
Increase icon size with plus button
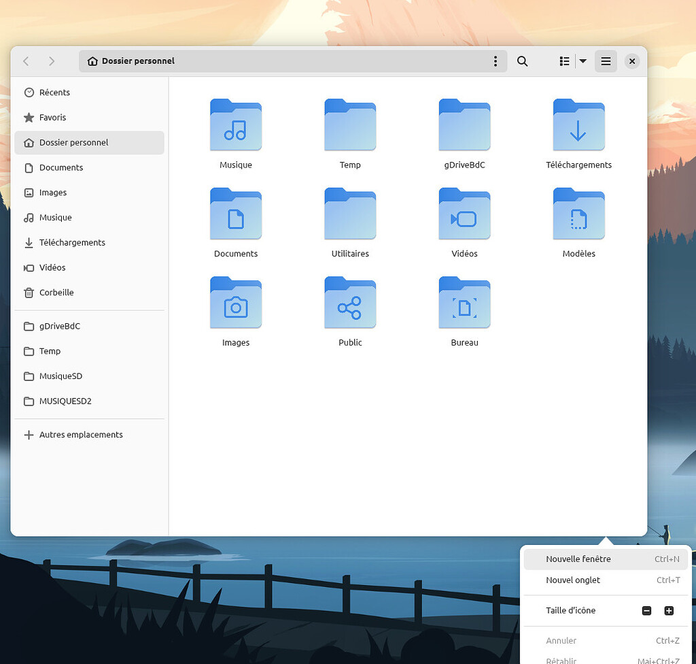[x=669, y=611]
